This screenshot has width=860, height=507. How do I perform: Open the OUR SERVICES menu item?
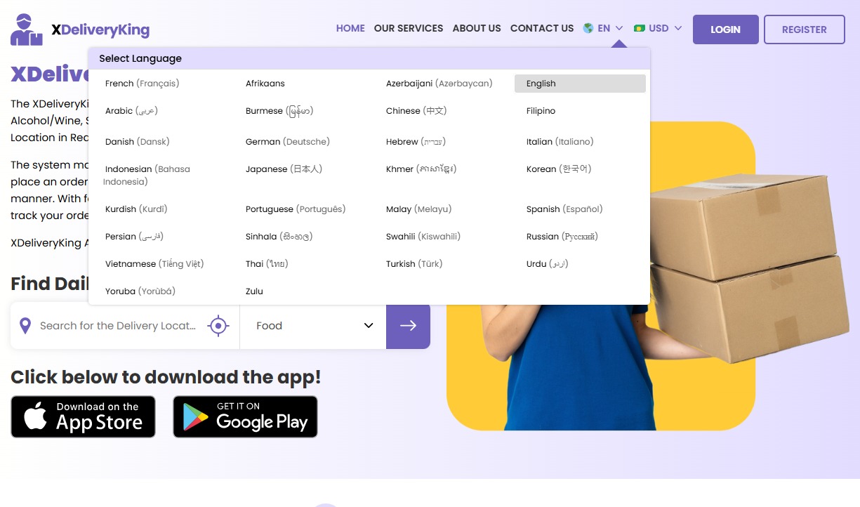(x=409, y=28)
